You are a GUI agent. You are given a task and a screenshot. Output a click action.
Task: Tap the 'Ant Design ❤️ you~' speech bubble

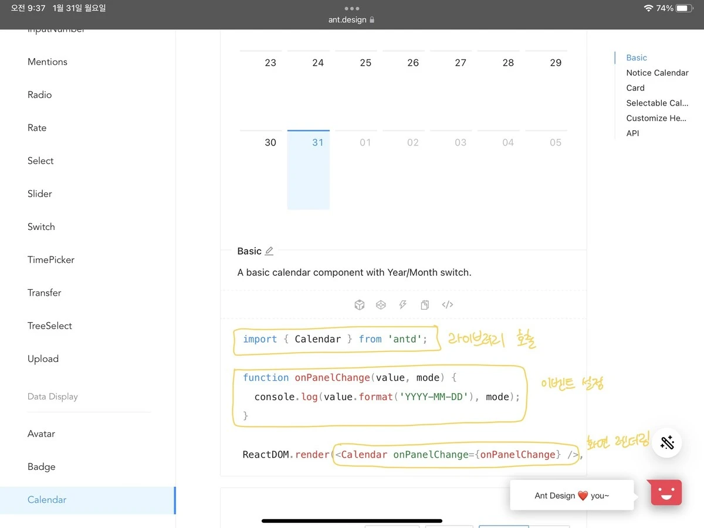tap(572, 495)
